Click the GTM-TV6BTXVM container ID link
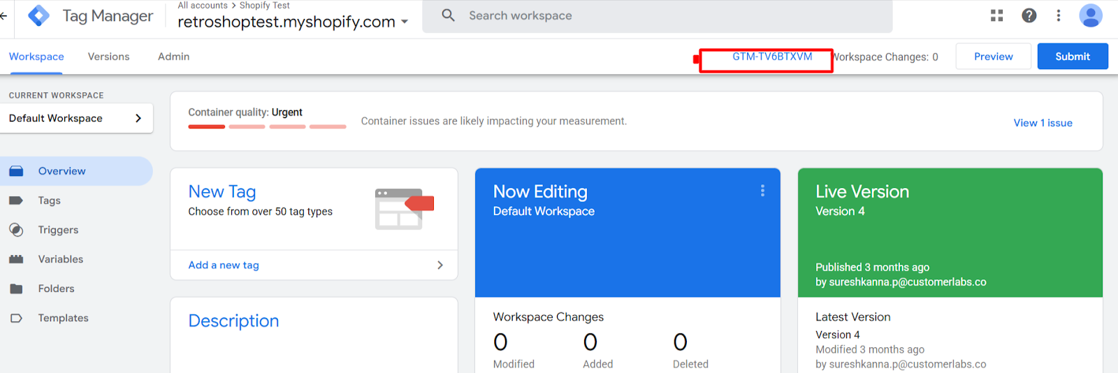The height and width of the screenshot is (373, 1118). click(772, 57)
